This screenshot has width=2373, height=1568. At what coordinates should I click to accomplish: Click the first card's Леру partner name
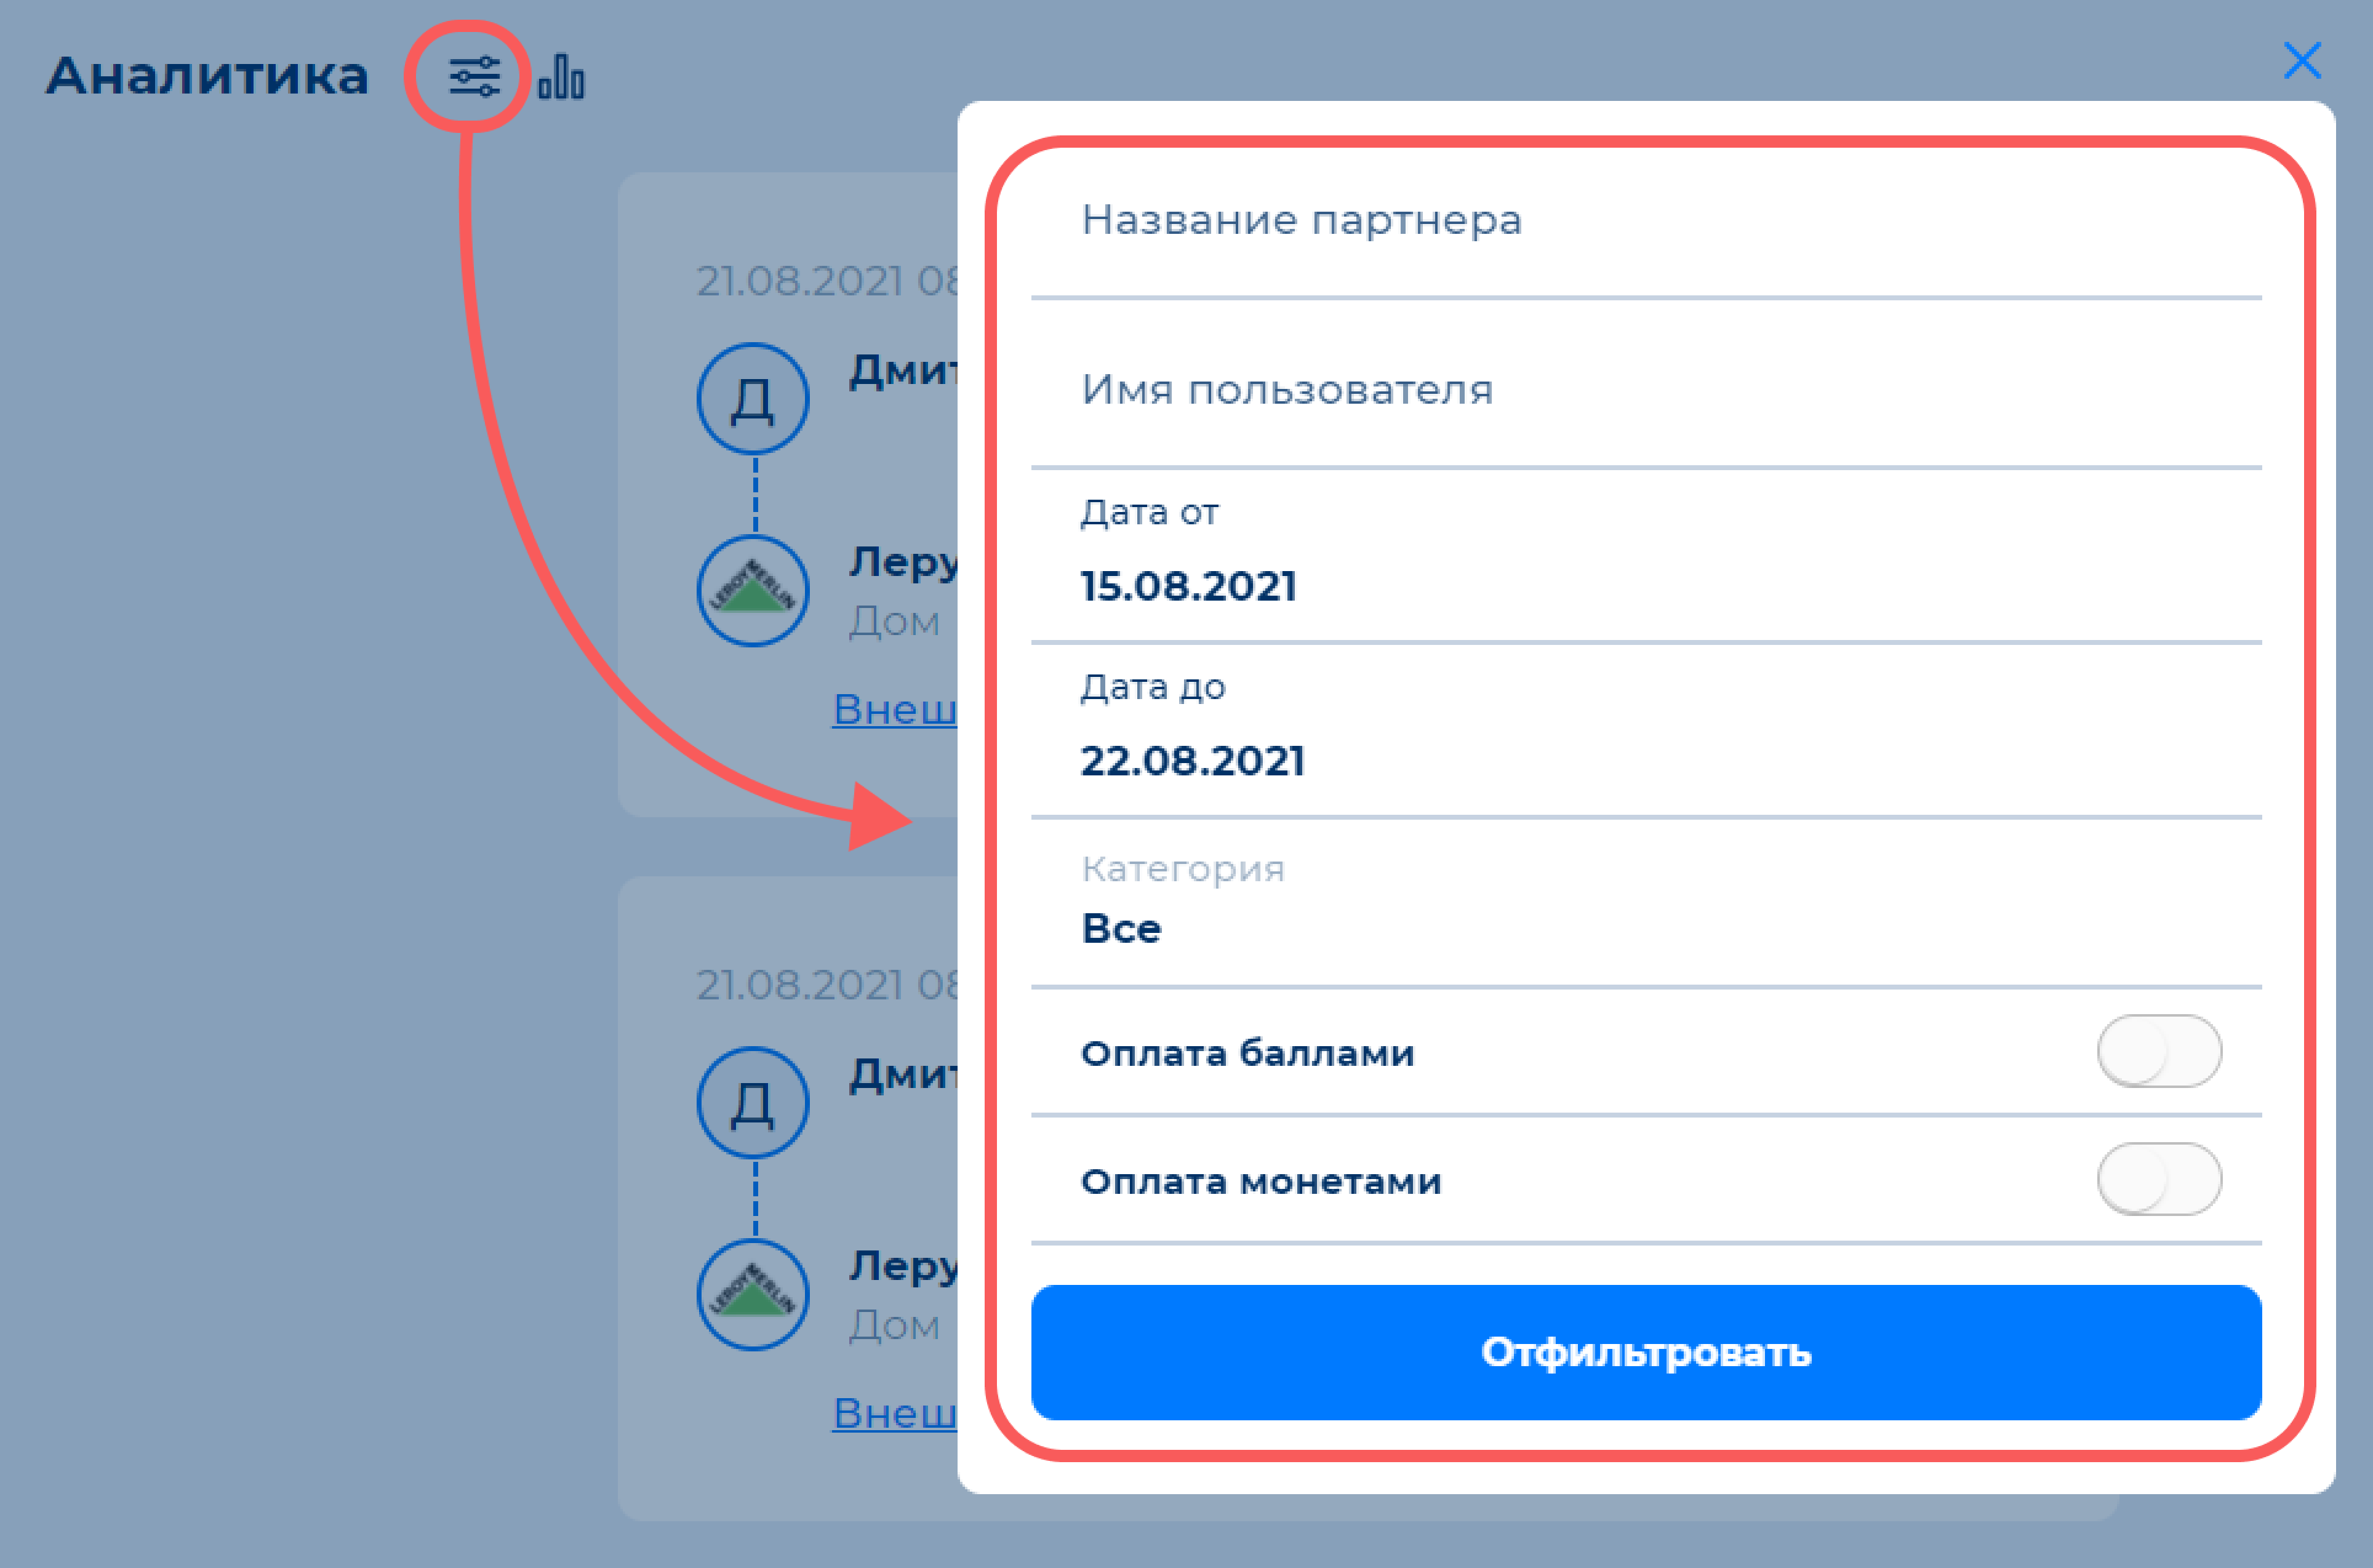903,562
